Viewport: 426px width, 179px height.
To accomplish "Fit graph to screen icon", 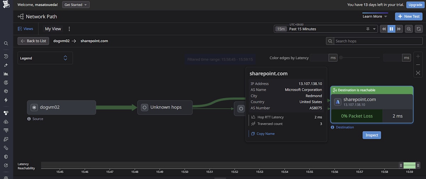I will click(418, 73).
